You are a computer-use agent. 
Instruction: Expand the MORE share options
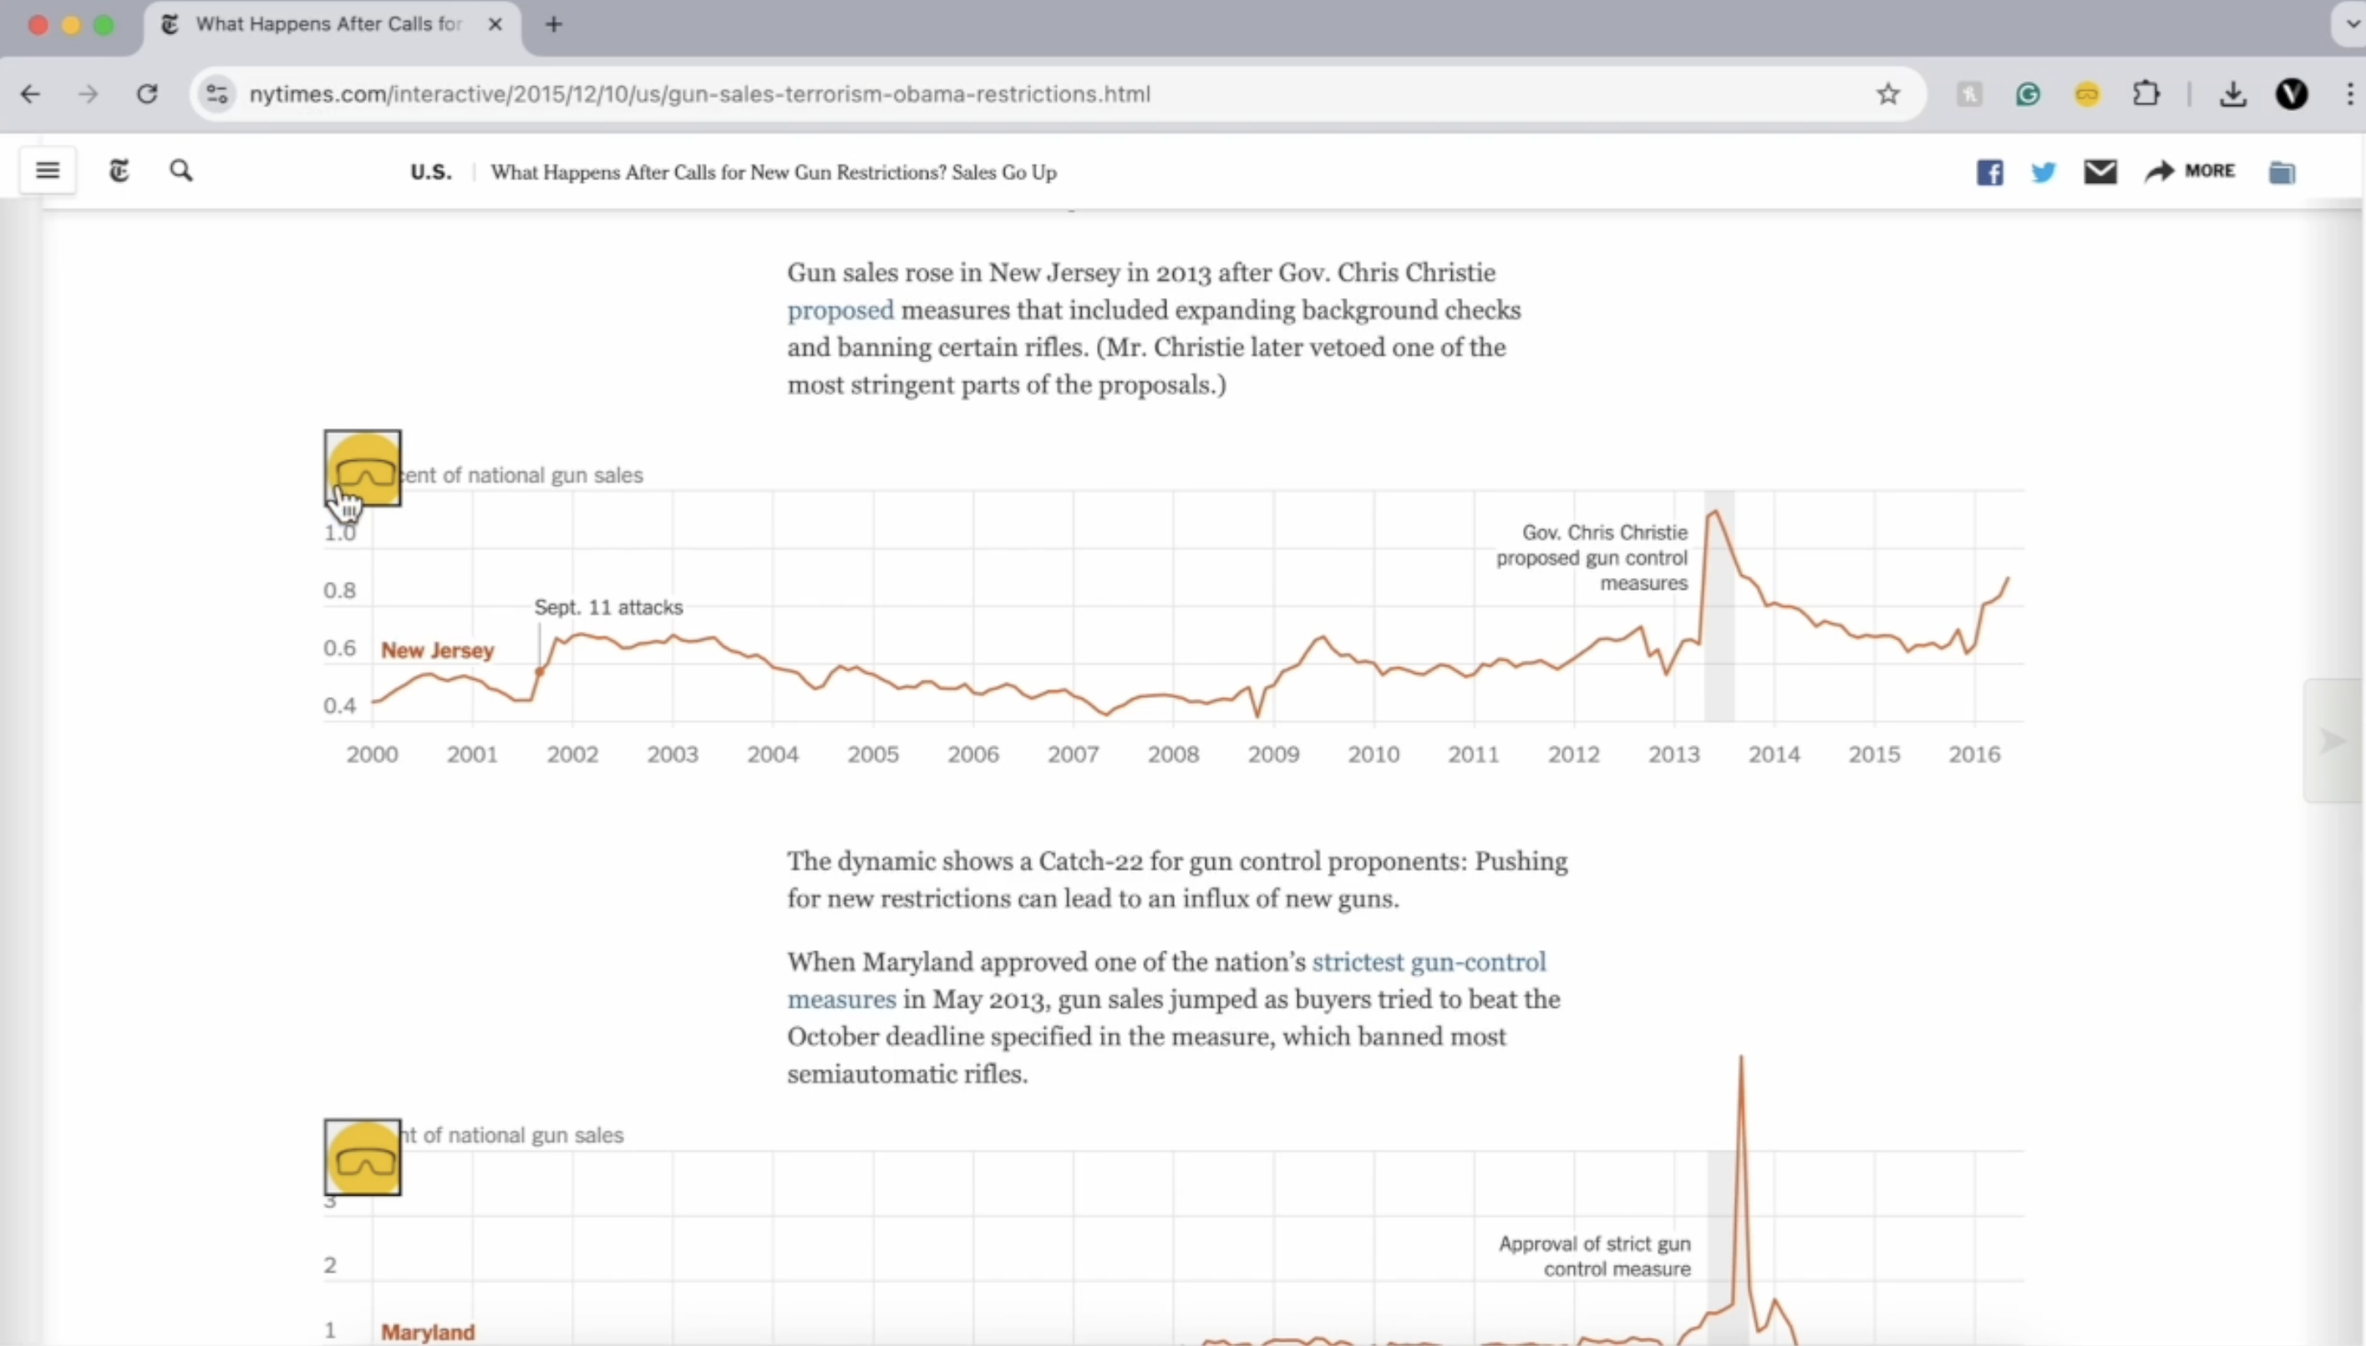2191,171
